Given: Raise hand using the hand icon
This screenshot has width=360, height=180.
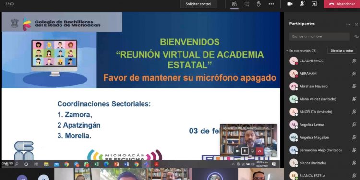Looking at the screenshot, I should [259, 4].
